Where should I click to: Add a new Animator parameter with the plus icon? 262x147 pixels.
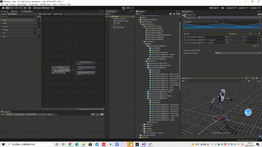point(38,17)
